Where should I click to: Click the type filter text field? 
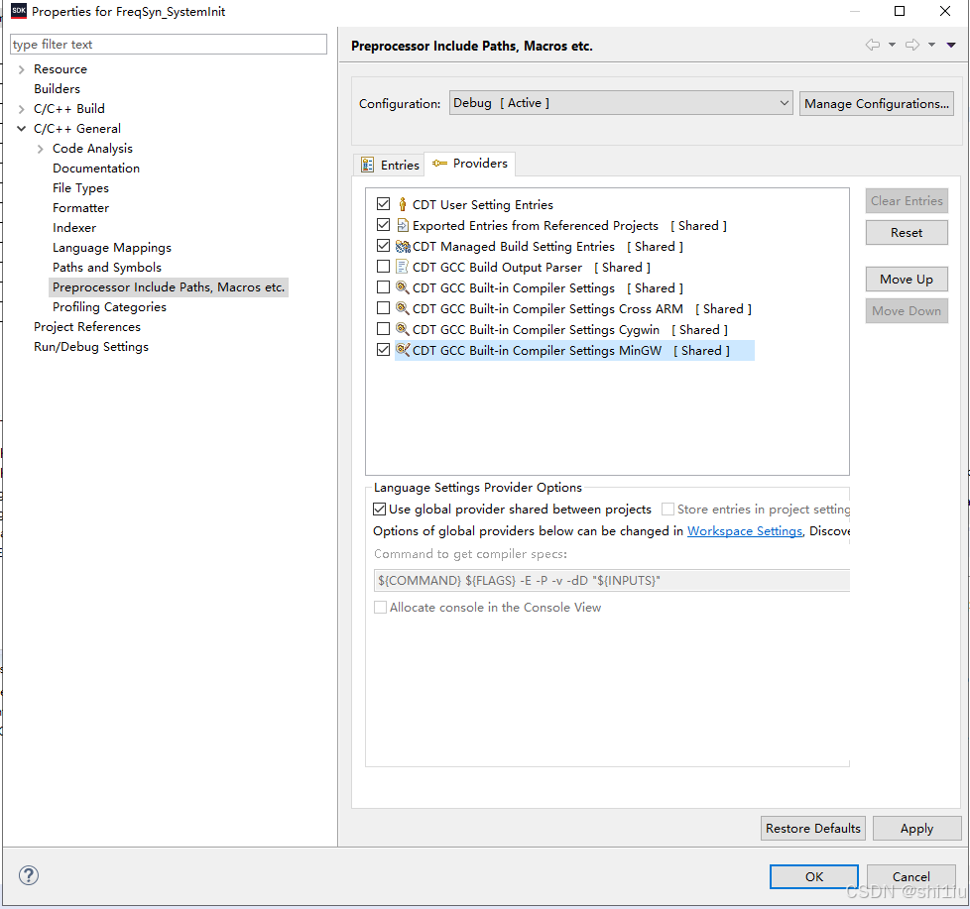click(x=168, y=44)
